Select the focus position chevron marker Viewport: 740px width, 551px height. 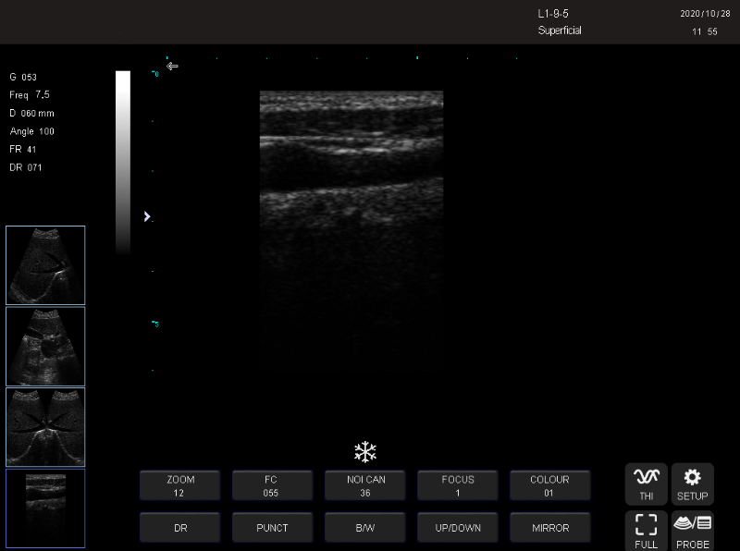tap(147, 216)
